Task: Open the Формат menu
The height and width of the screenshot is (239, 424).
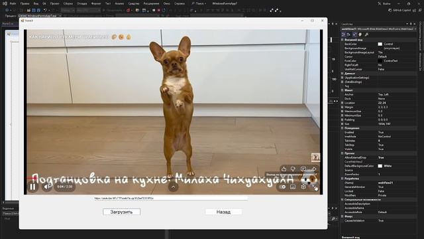Action: (x=96, y=3)
